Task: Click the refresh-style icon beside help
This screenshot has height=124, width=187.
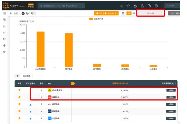Action: click(x=156, y=6)
